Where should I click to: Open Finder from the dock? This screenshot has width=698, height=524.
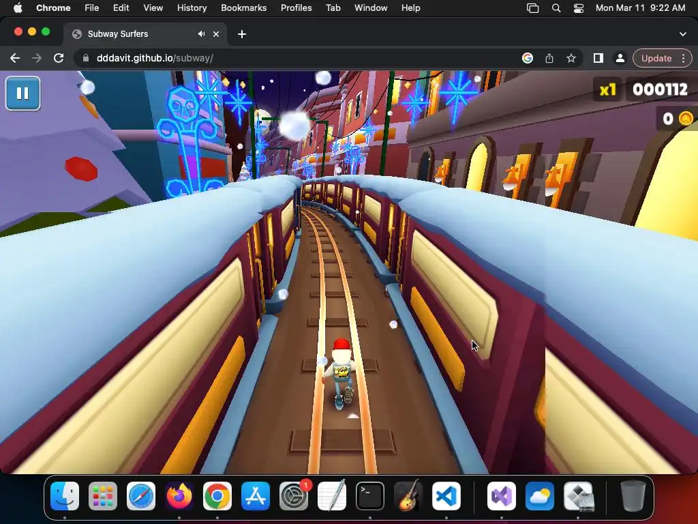pos(65,496)
